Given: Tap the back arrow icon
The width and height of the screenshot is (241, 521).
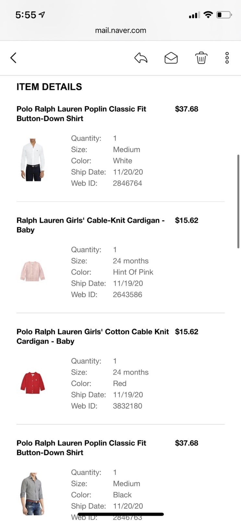Looking at the screenshot, I should pos(13,58).
